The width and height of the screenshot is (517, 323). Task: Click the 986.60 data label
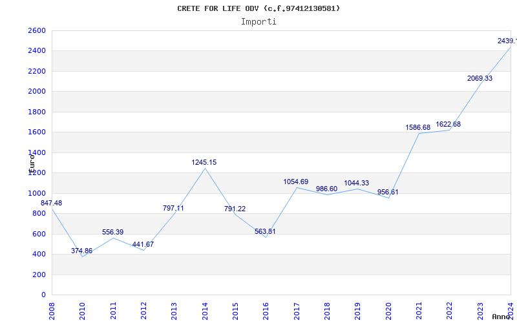(326, 189)
